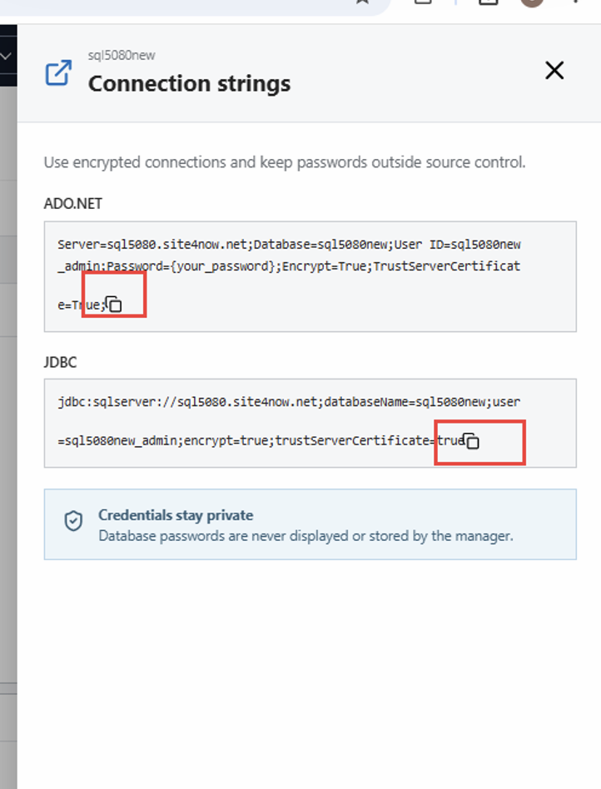
Task: Click the bookmark star in address bar
Action: [362, 2]
